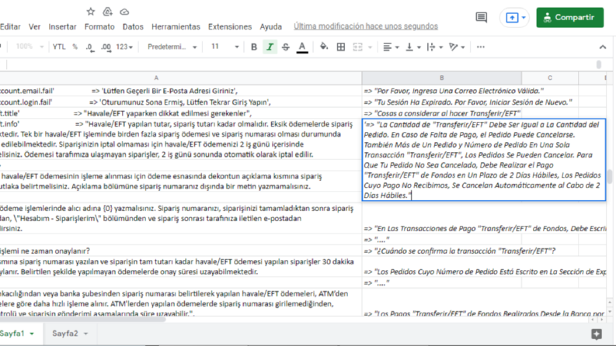Click the cell "işlemi ne zaman onaylanır?"

coord(181,251)
